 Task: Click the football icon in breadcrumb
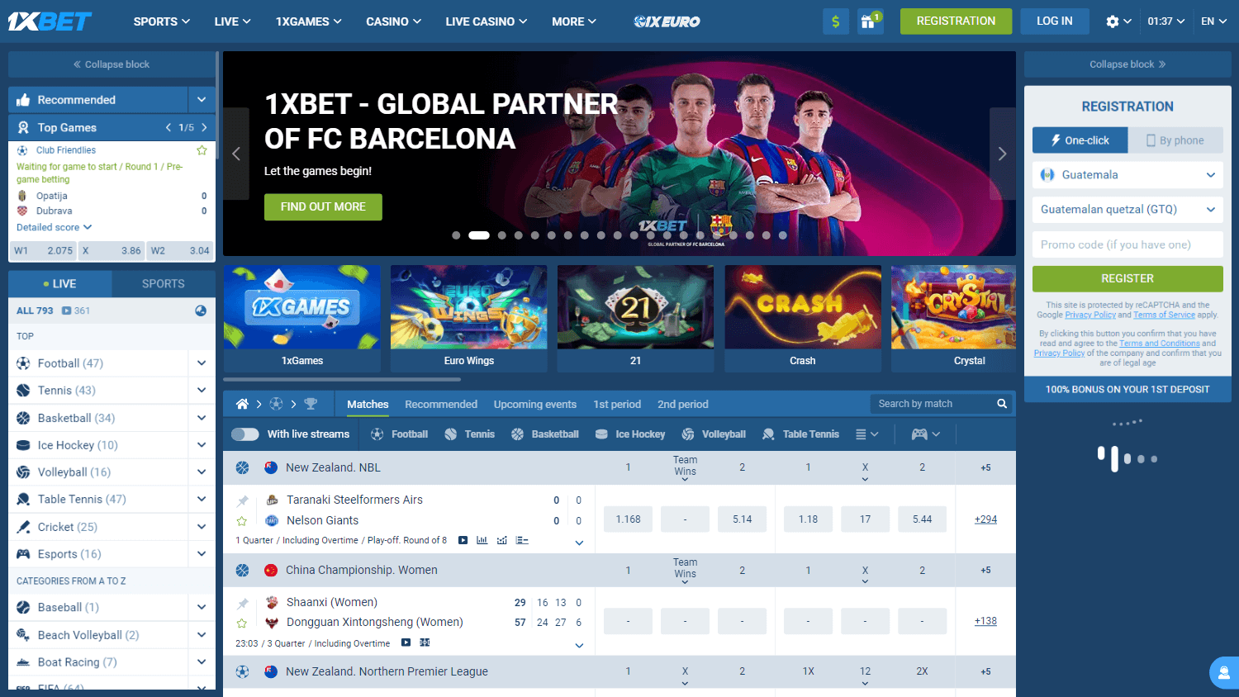pos(276,404)
